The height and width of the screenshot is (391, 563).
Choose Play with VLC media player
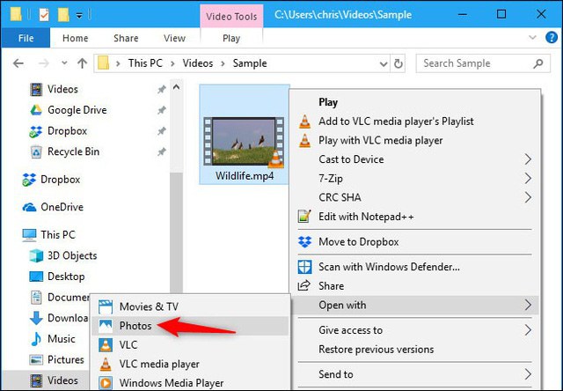click(x=380, y=140)
